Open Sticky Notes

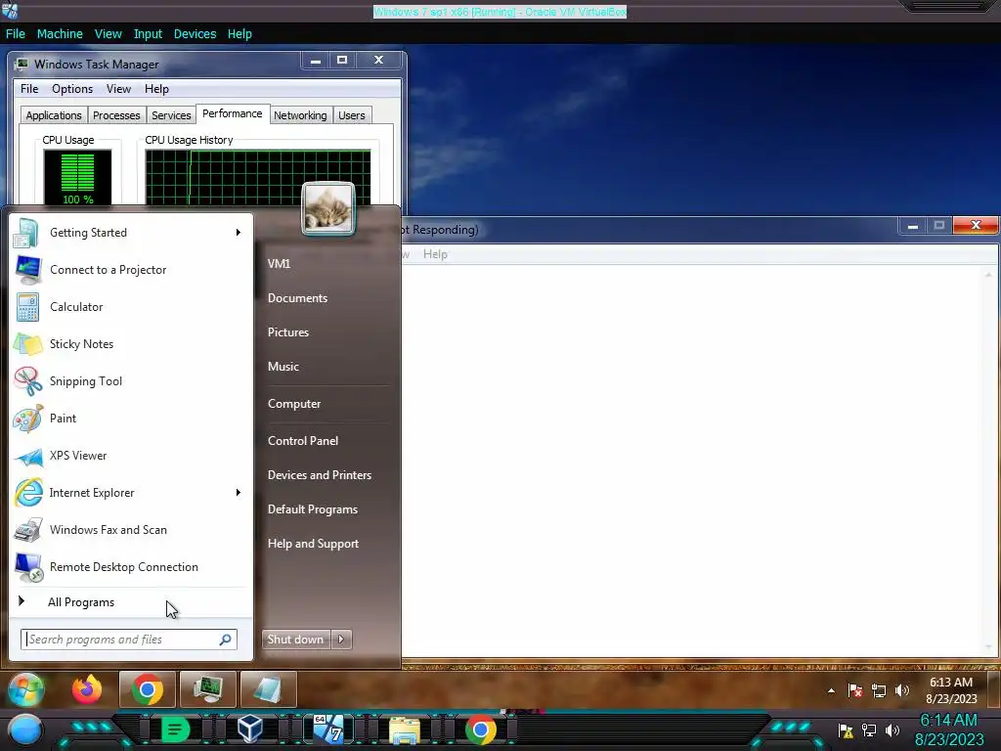click(130, 343)
